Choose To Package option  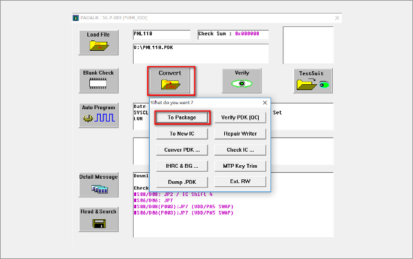182,118
